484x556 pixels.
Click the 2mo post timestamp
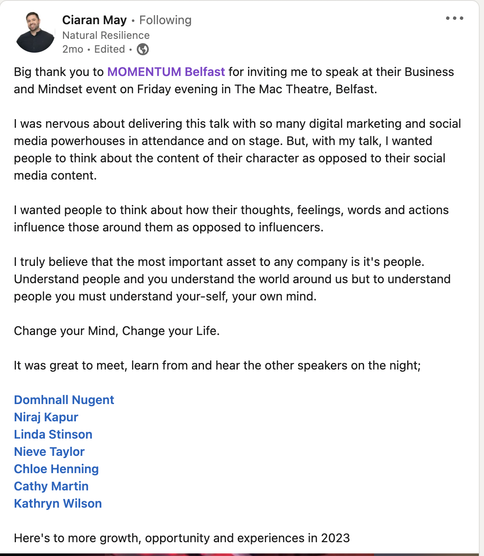[x=72, y=50]
